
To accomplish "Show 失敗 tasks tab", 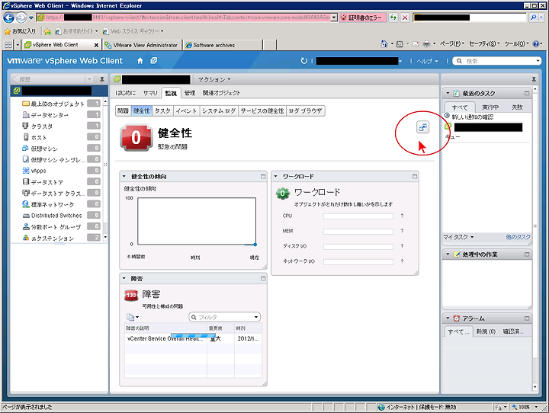I will point(517,107).
